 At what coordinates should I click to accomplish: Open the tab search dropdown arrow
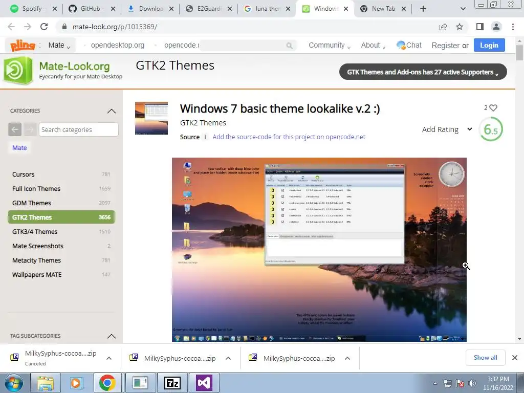coord(463,9)
